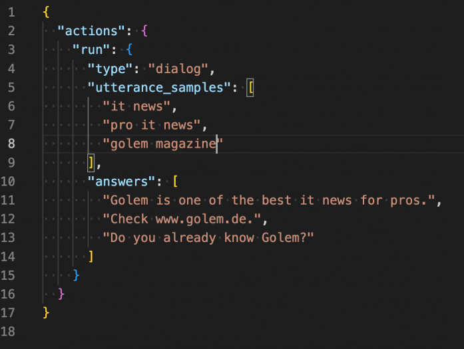Viewport: 464px width, 349px height.
Task: Click the "type" key
Action: point(110,69)
